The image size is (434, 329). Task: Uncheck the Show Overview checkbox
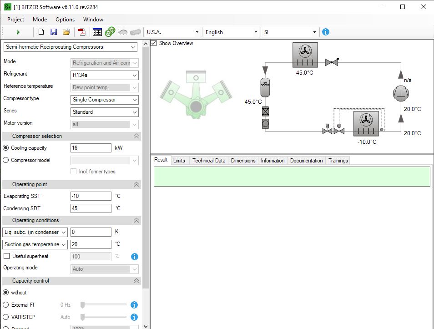154,43
